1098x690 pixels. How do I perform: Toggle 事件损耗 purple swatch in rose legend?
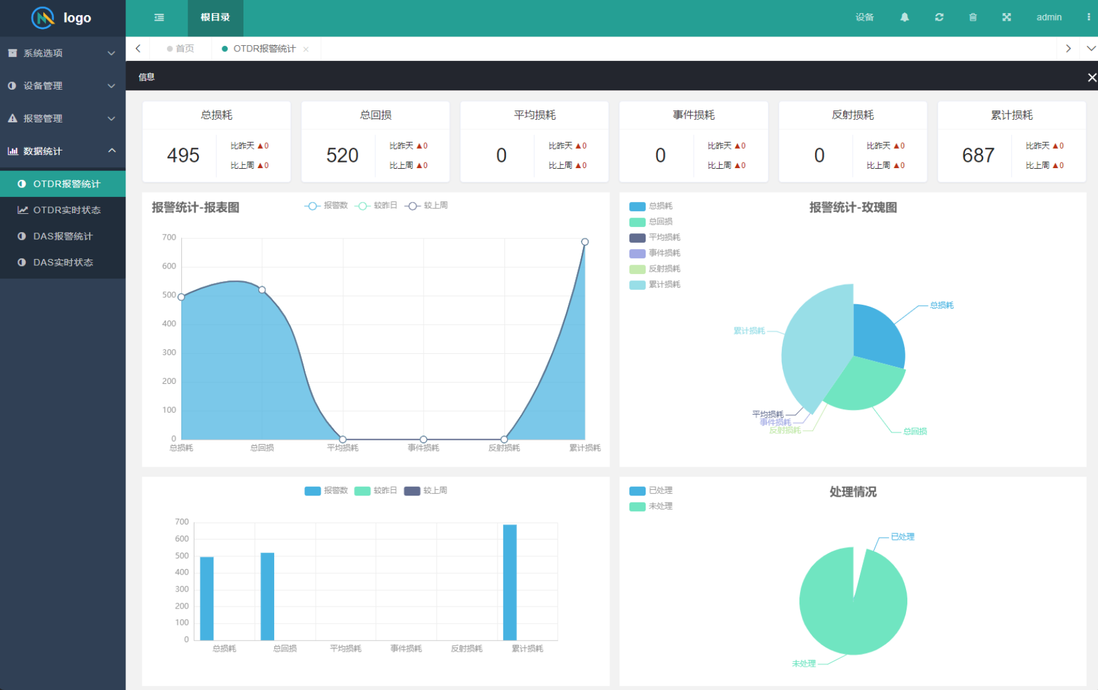pyautogui.click(x=637, y=253)
